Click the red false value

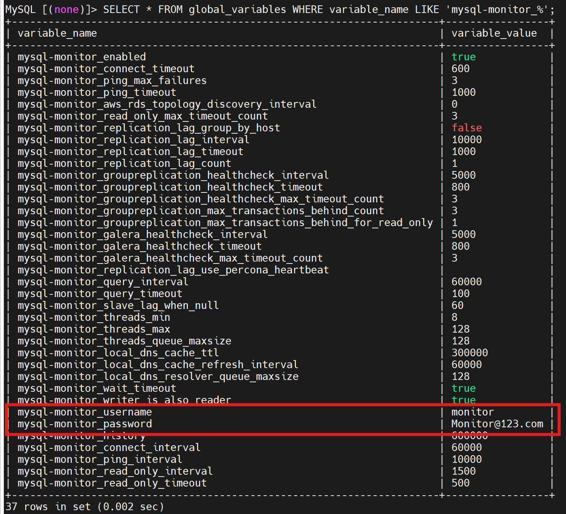[x=467, y=128]
